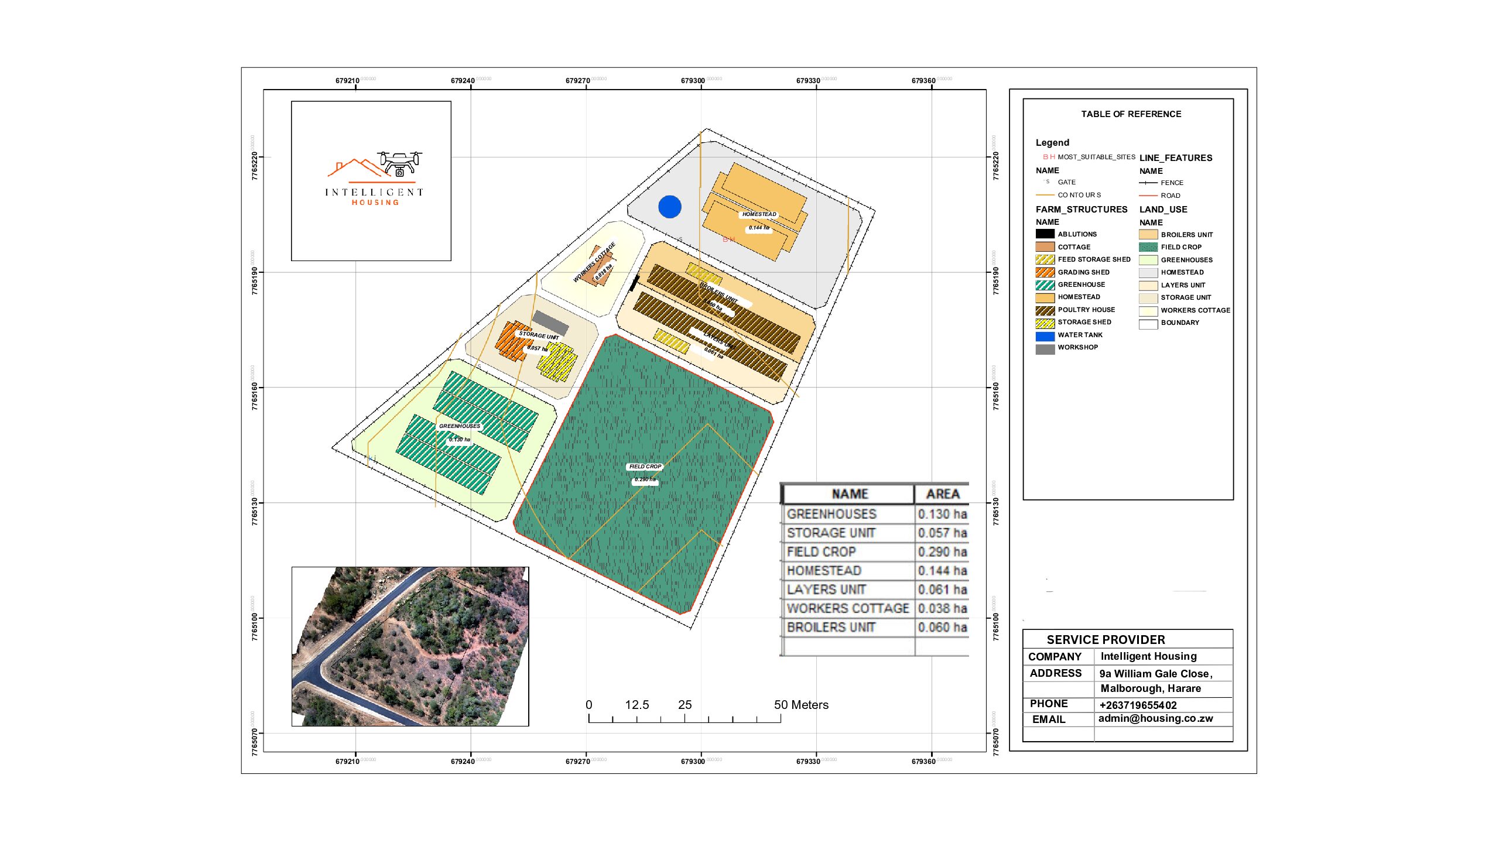Click the grey workshop building on map

550,324
